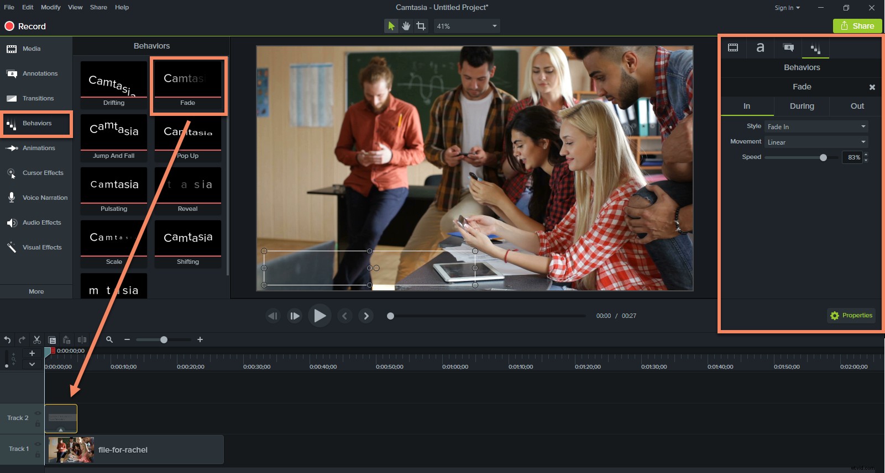Viewport: 885px width, 473px height.
Task: Open the Modify menu
Action: (x=51, y=7)
